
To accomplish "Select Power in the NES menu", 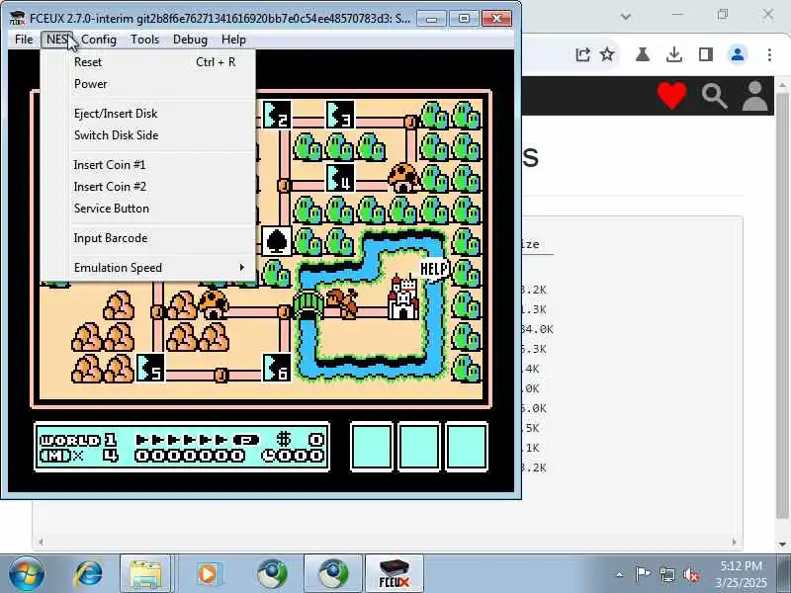I will point(149,84).
